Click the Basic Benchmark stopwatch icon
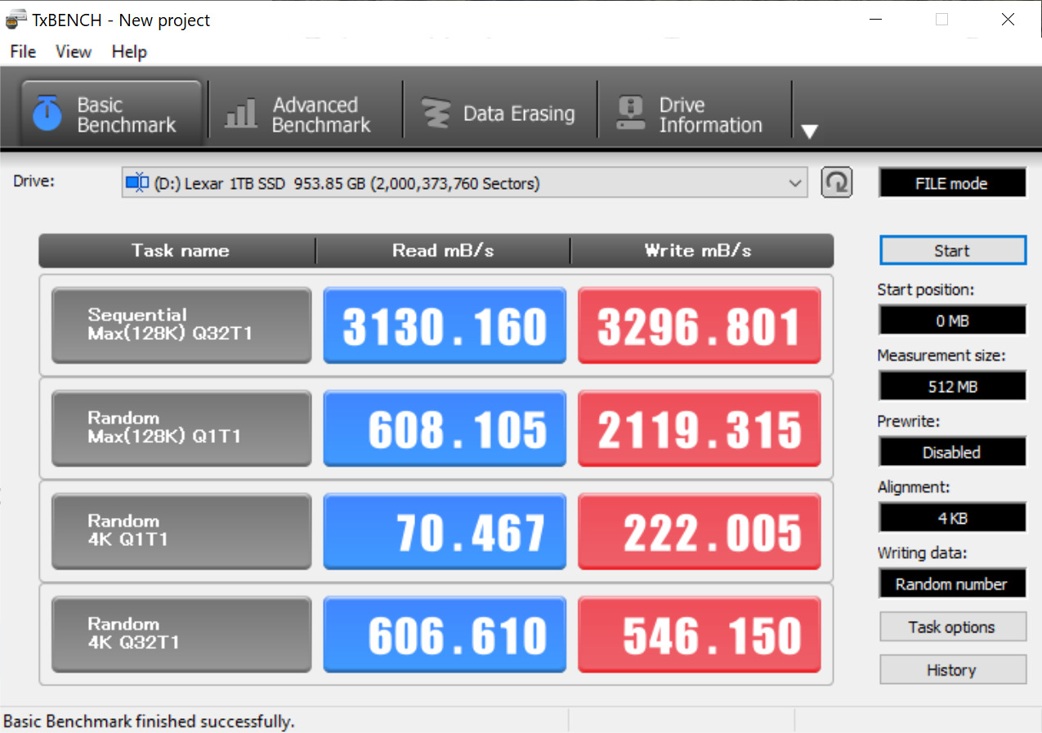The width and height of the screenshot is (1042, 733). [x=47, y=114]
